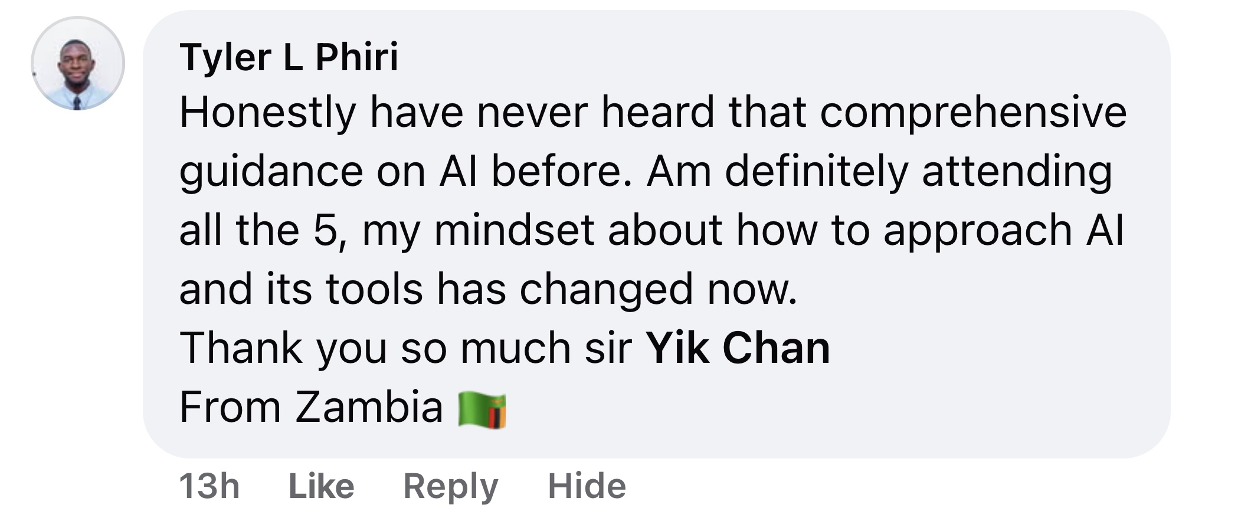Hide this comment
Viewport: 1251px width, 511px height.
(587, 486)
